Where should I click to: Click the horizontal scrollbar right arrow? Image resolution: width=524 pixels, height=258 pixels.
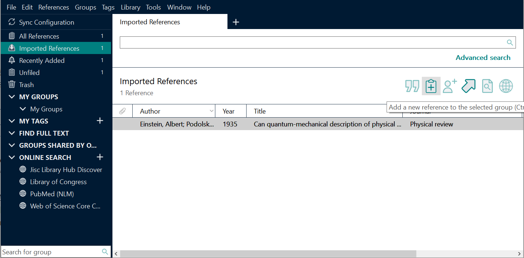pos(520,254)
